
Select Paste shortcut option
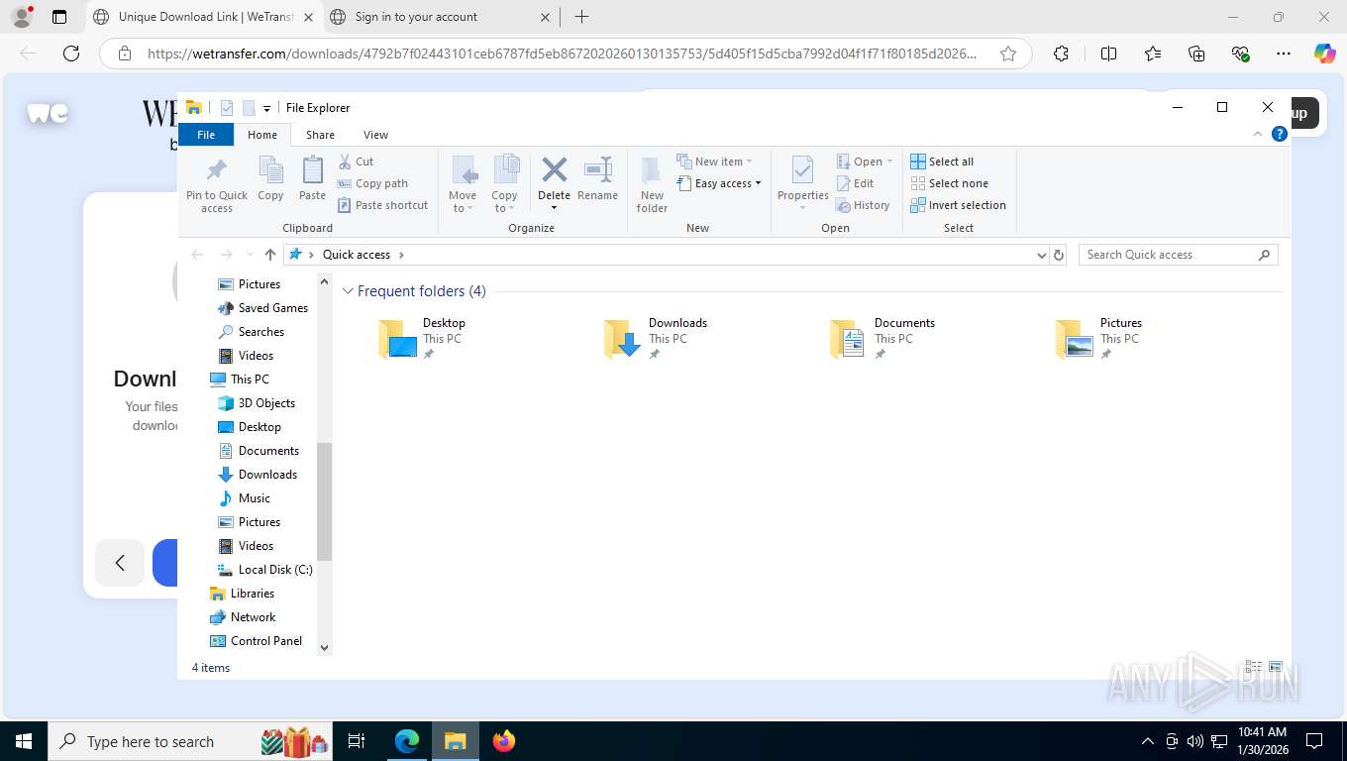(382, 205)
